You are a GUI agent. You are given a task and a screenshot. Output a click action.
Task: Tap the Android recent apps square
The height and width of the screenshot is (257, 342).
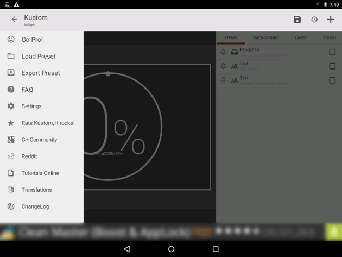[x=216, y=249]
